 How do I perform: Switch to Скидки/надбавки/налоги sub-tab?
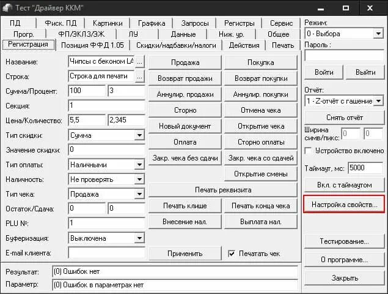coord(176,45)
